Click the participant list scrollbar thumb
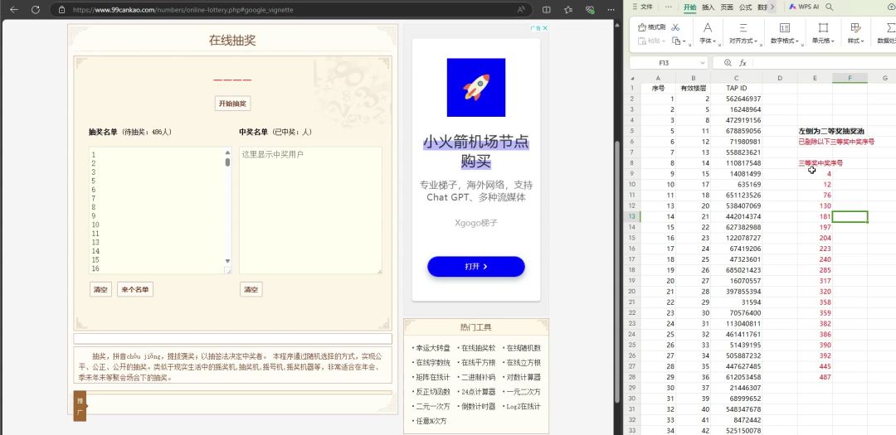 227,162
